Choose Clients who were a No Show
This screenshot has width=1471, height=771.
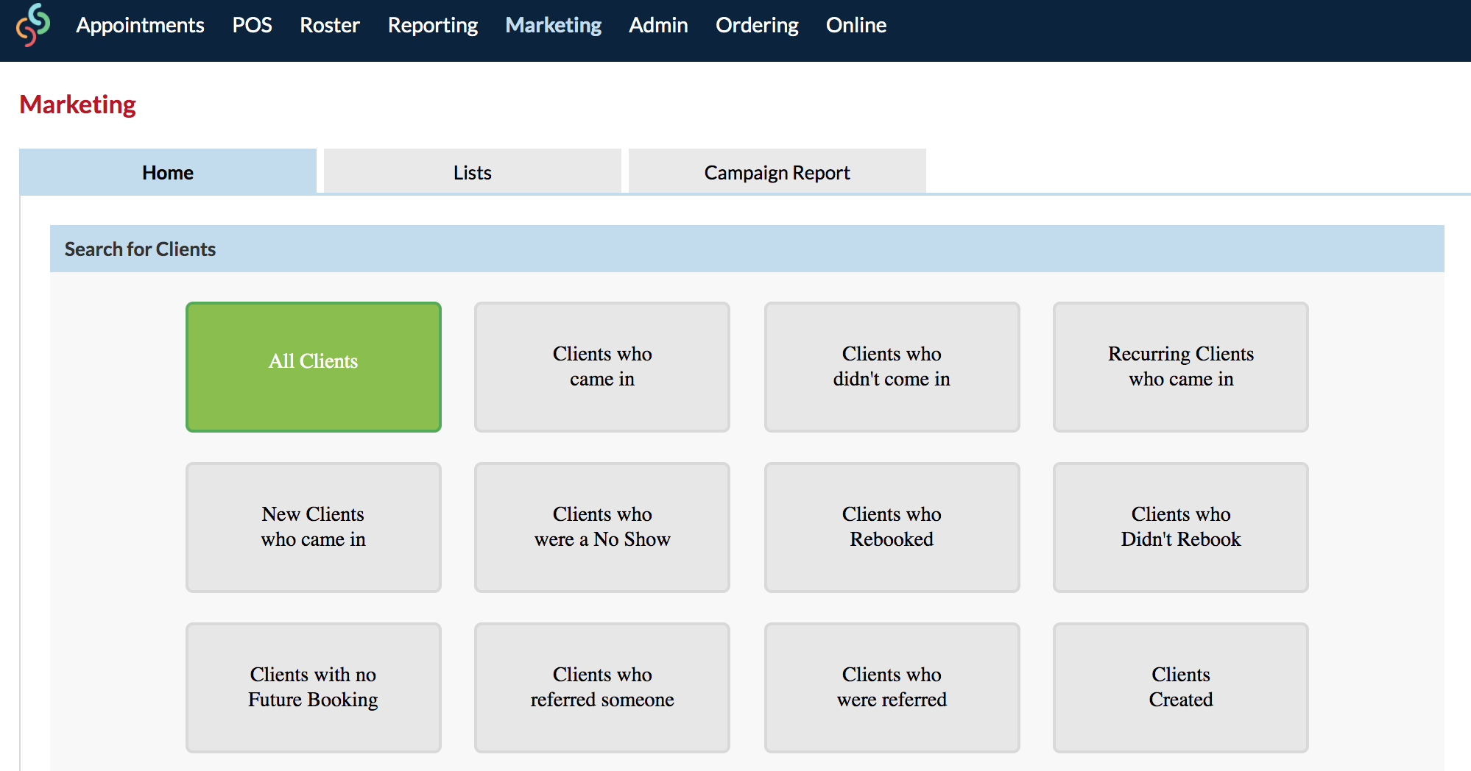point(602,527)
